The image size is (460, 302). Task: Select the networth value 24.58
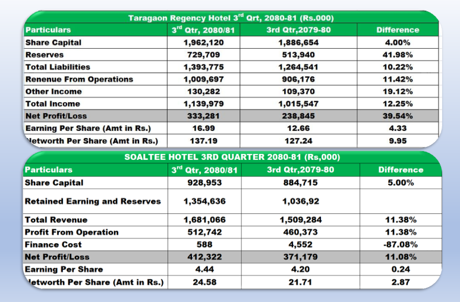click(204, 282)
